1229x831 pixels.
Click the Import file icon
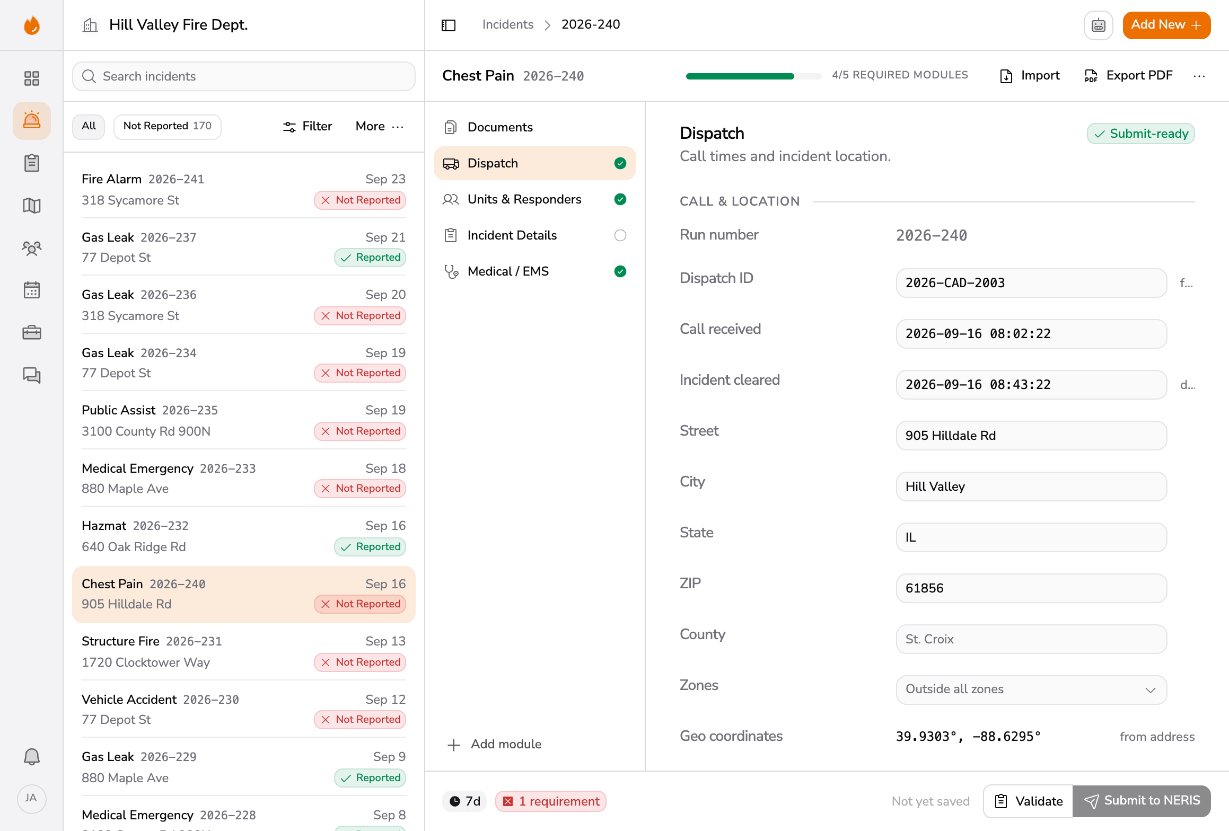pyautogui.click(x=1006, y=76)
